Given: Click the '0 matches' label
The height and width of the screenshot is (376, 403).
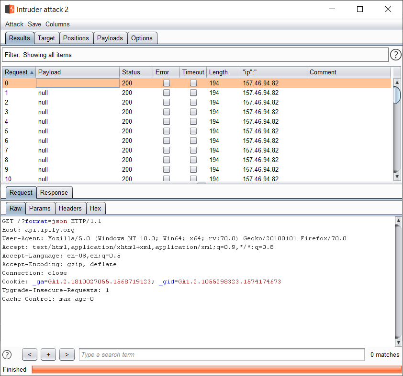Looking at the screenshot, I should pos(385,354).
